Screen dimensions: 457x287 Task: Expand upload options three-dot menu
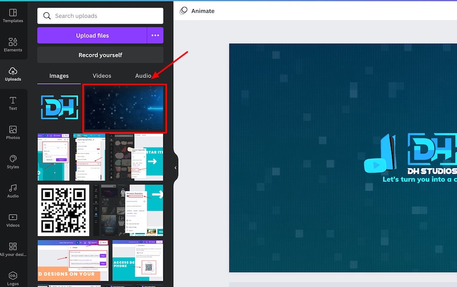coord(155,36)
